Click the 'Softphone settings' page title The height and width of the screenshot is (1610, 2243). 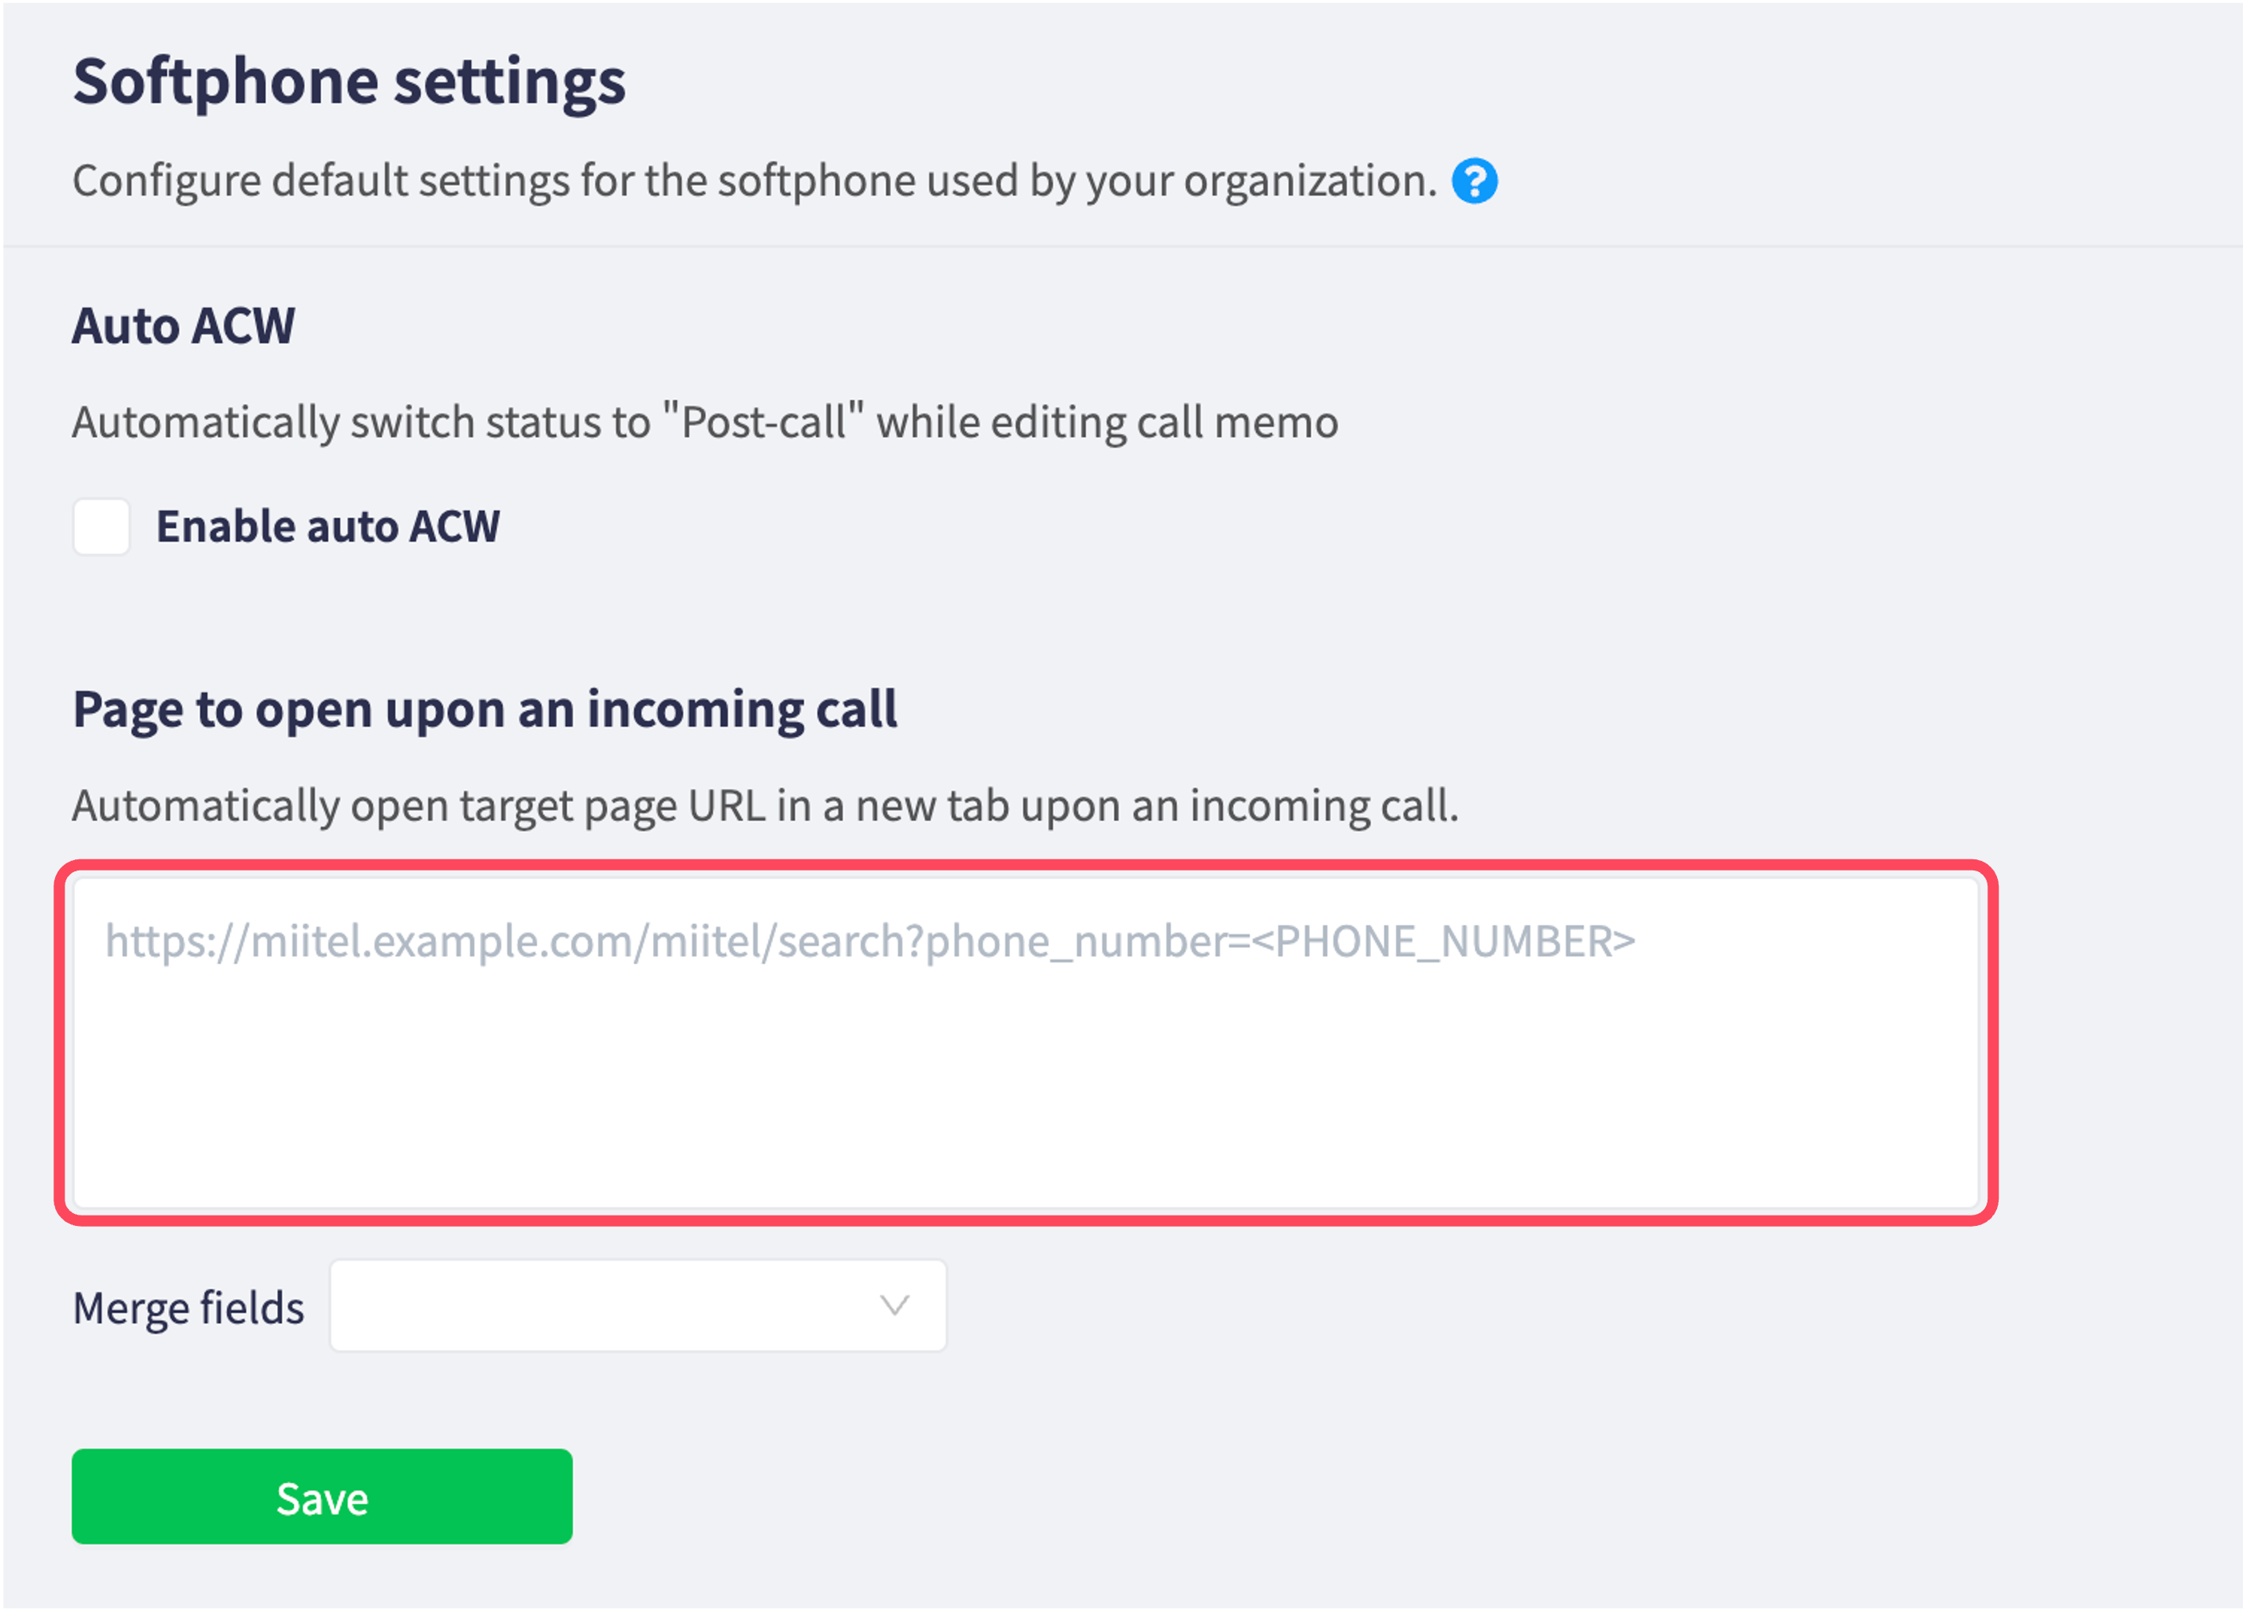(349, 80)
